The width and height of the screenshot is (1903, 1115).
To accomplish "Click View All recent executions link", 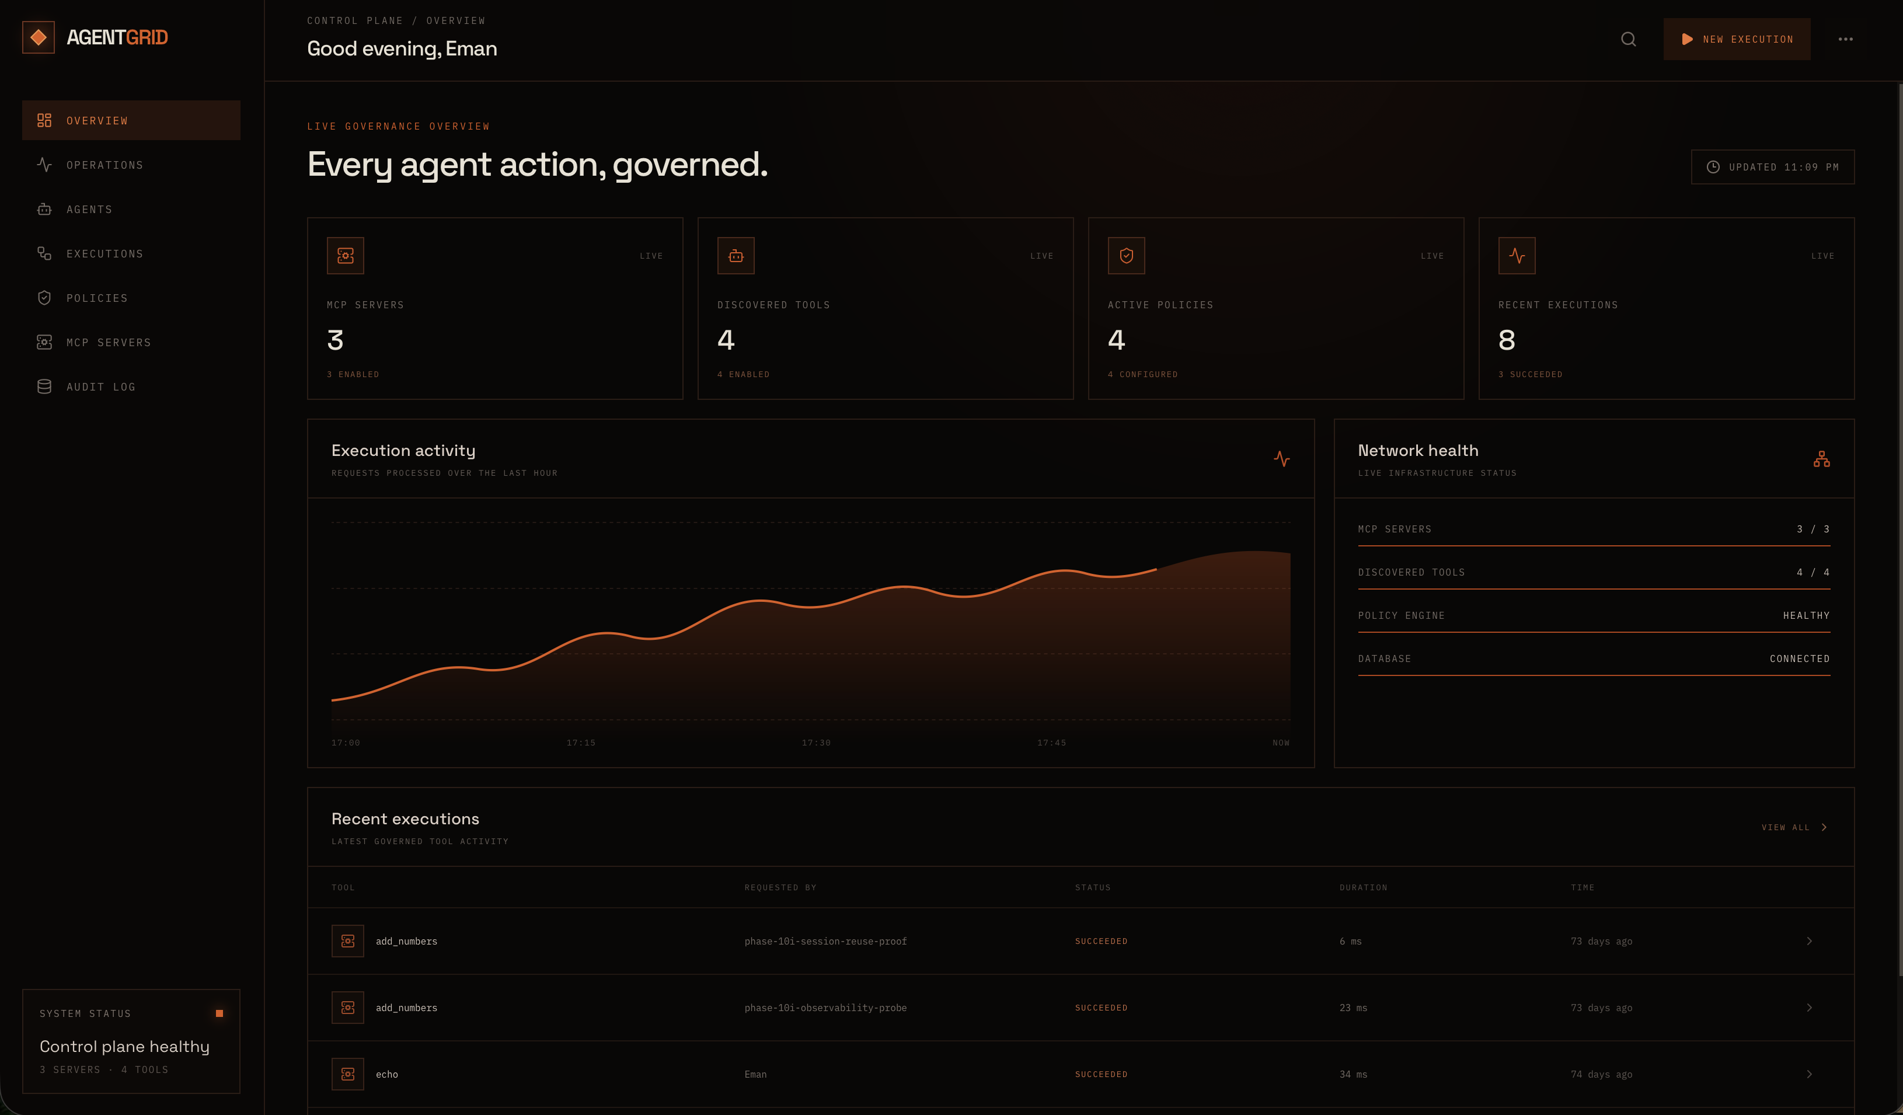I will (1794, 827).
